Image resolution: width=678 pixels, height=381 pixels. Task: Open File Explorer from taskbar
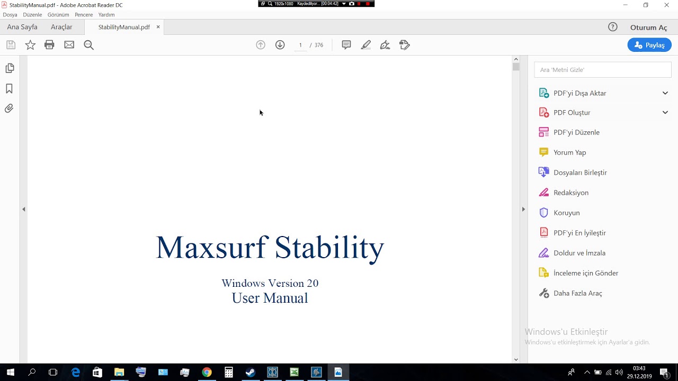pos(119,373)
